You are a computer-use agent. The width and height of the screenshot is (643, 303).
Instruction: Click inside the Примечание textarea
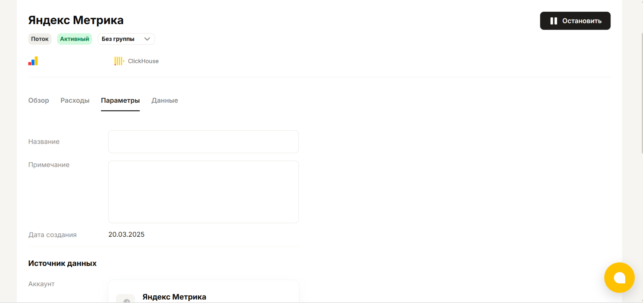[x=203, y=192]
